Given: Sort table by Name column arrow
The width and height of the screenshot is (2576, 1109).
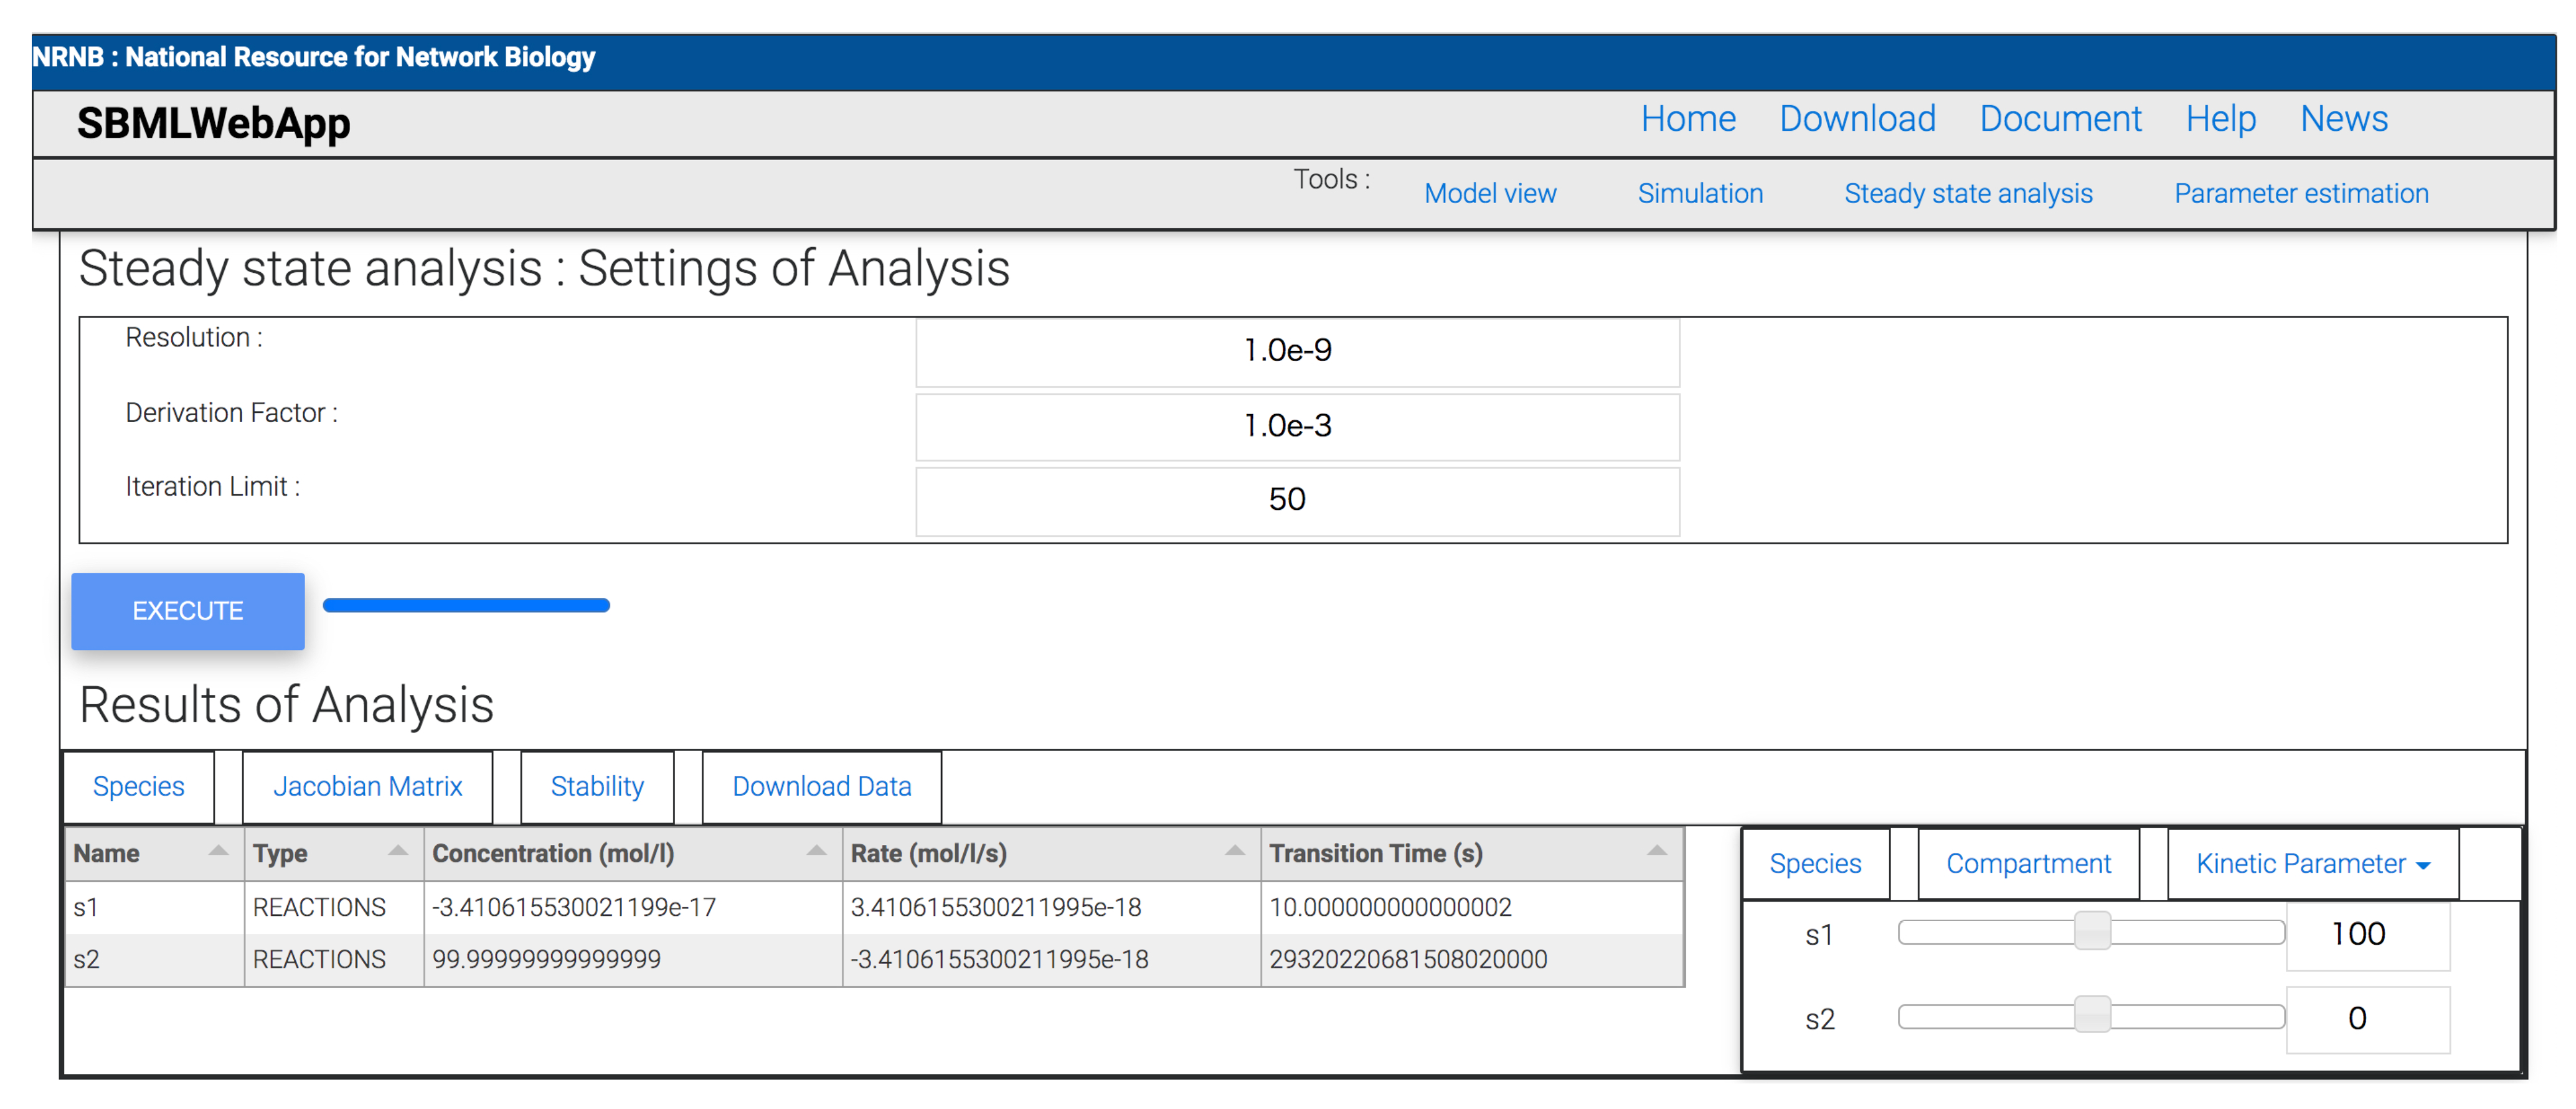Looking at the screenshot, I should pyautogui.click(x=217, y=851).
